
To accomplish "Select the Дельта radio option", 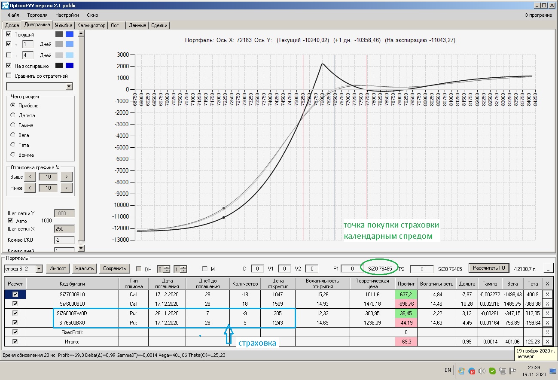I will (x=13, y=115).
